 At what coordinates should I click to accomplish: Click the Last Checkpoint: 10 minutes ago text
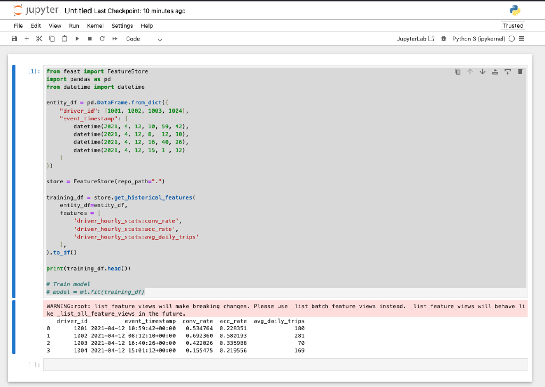tap(140, 11)
